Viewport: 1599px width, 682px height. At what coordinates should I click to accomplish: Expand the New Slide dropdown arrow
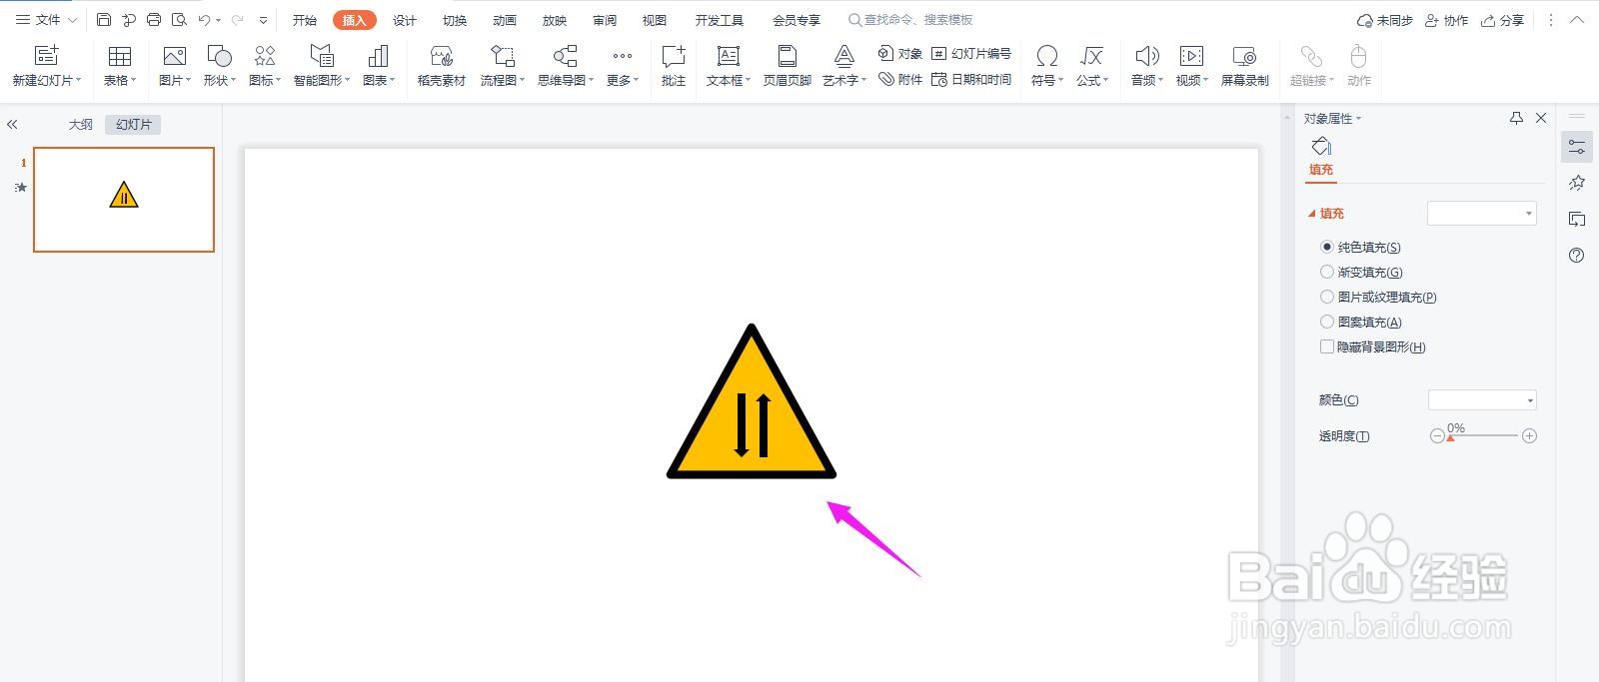pos(78,80)
